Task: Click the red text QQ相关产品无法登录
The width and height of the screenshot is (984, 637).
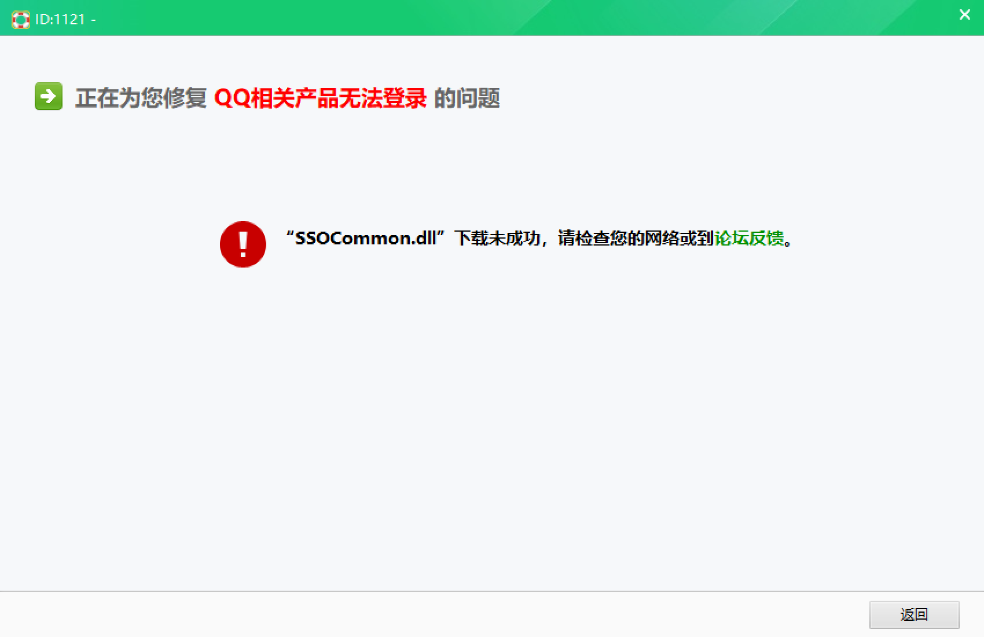Action: (321, 98)
